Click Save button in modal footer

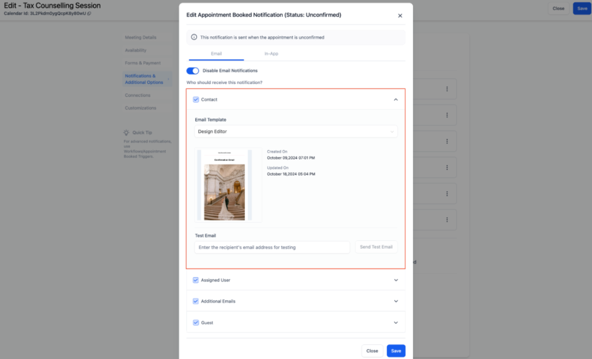click(396, 351)
